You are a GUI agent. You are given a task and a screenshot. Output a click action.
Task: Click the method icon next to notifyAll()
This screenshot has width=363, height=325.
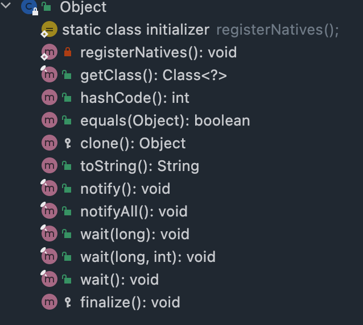[x=49, y=211]
